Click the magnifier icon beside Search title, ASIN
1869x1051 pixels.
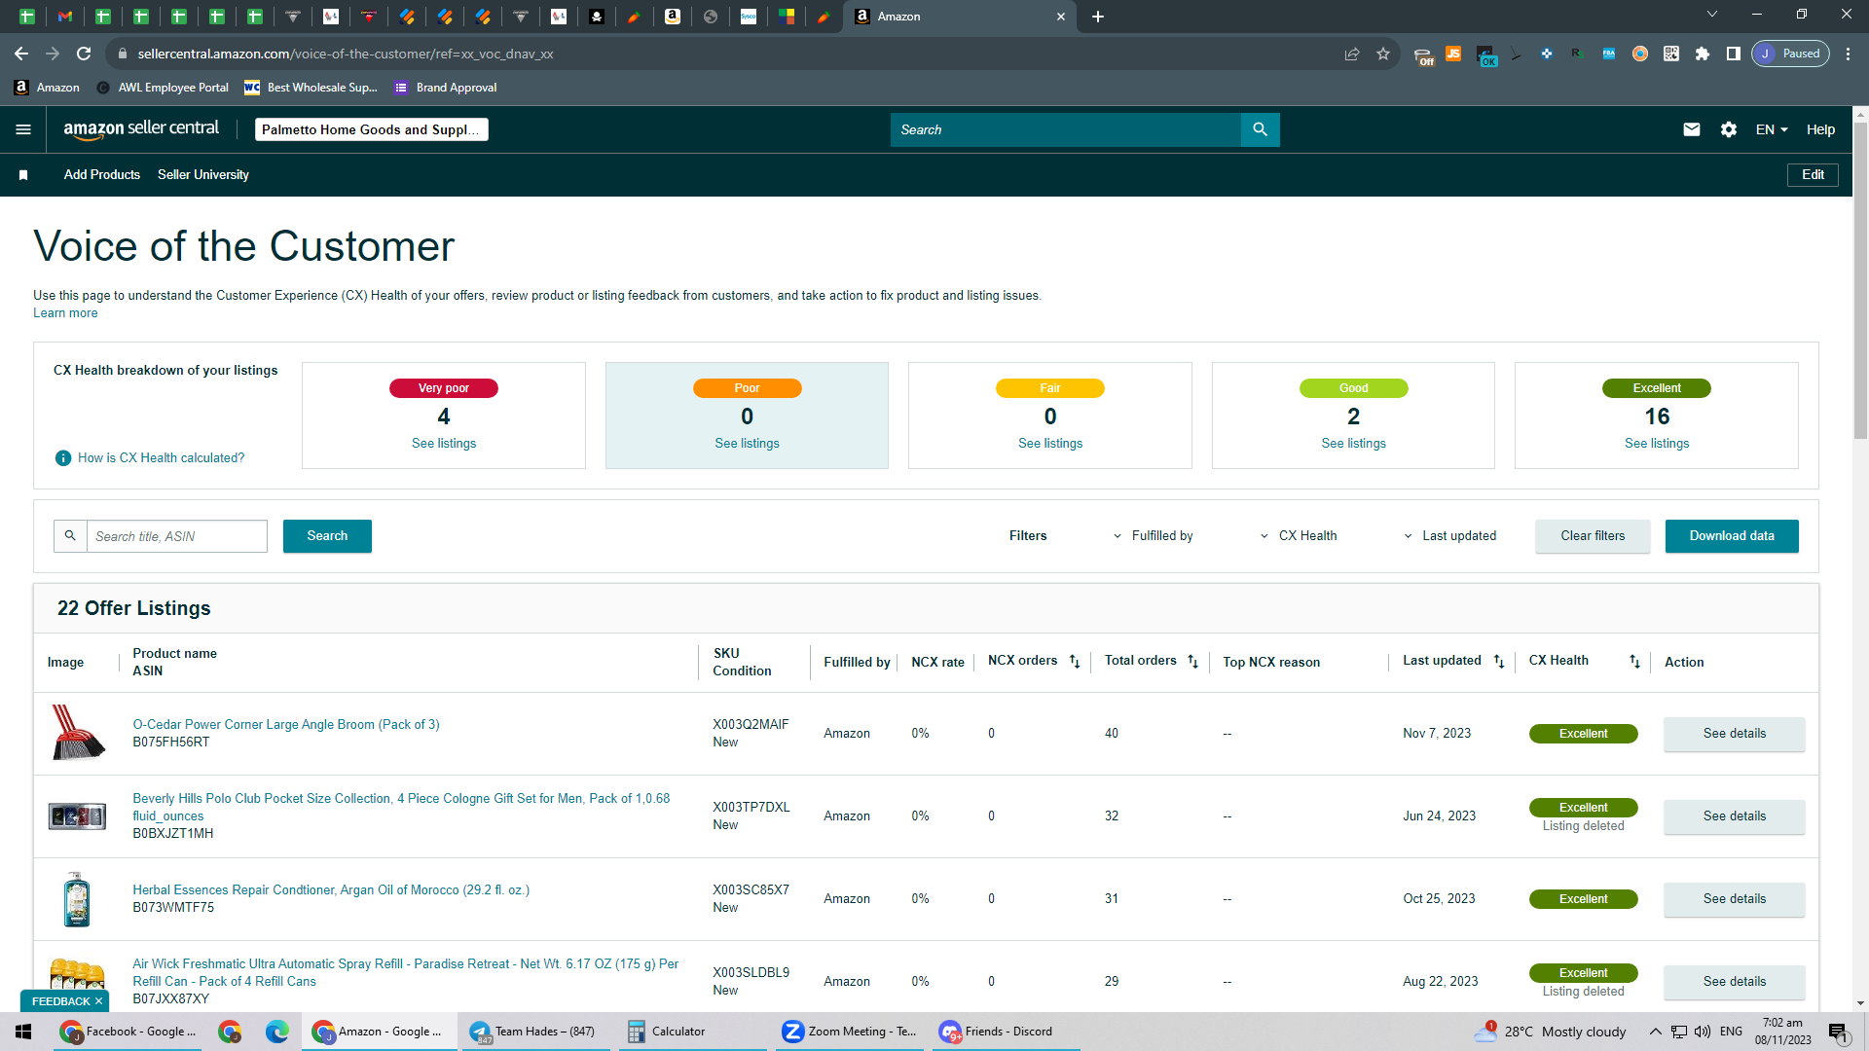pos(70,536)
